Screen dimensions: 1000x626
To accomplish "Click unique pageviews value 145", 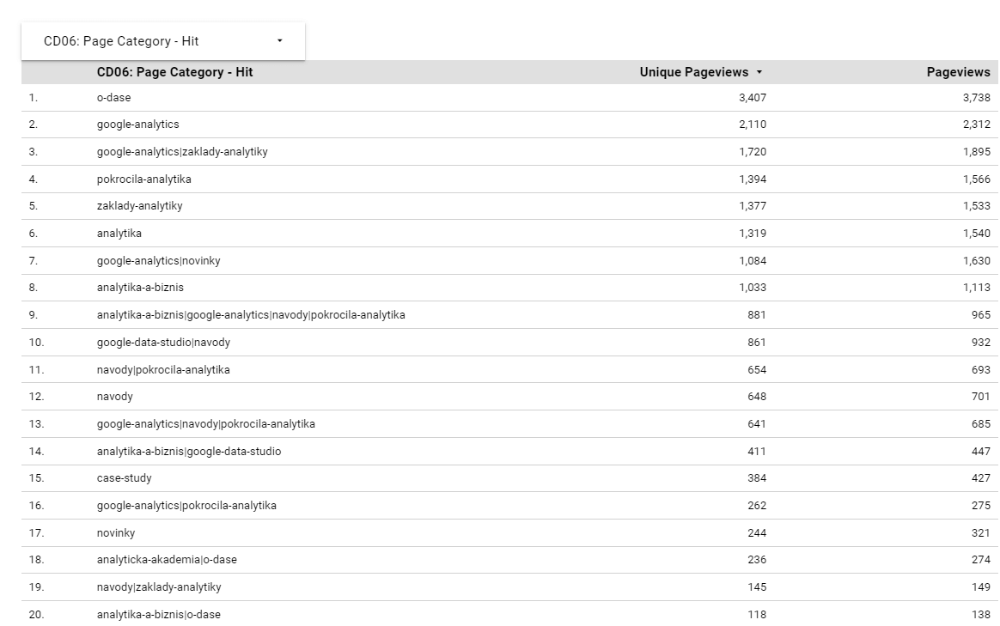I will (757, 587).
